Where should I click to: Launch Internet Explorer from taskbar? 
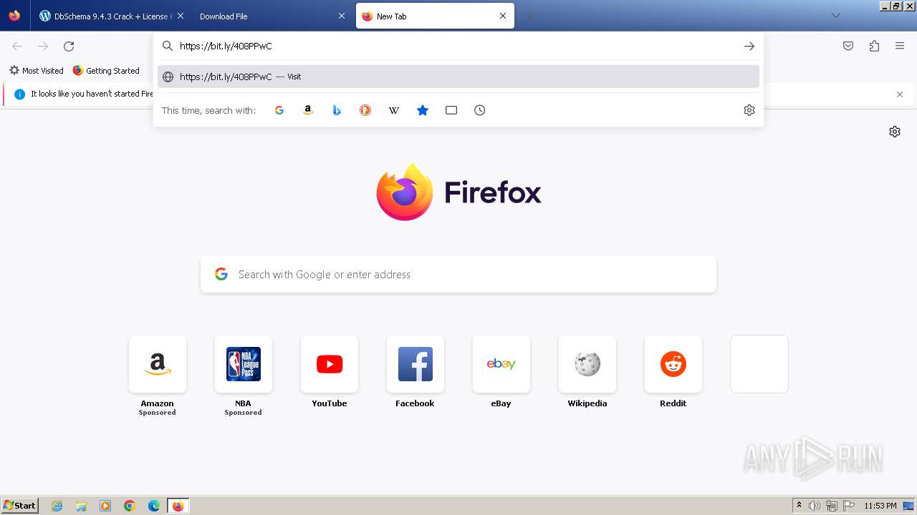[57, 506]
